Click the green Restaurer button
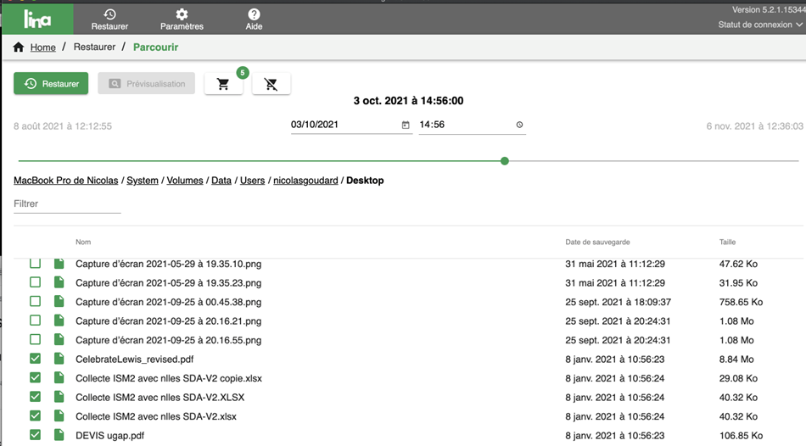 pyautogui.click(x=52, y=83)
